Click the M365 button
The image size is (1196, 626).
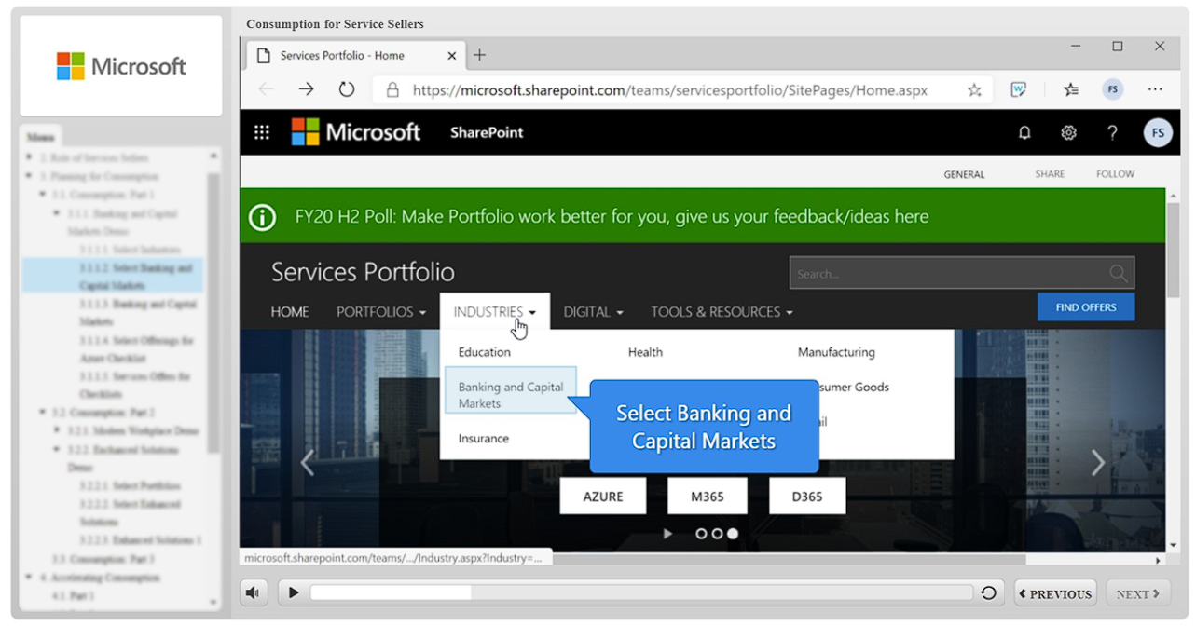pyautogui.click(x=708, y=497)
